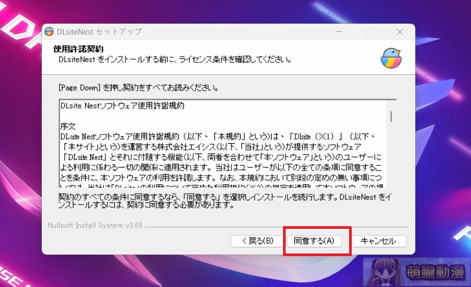Click the キャンセル cancel button
The width and height of the screenshot is (471, 287).
[x=378, y=241]
